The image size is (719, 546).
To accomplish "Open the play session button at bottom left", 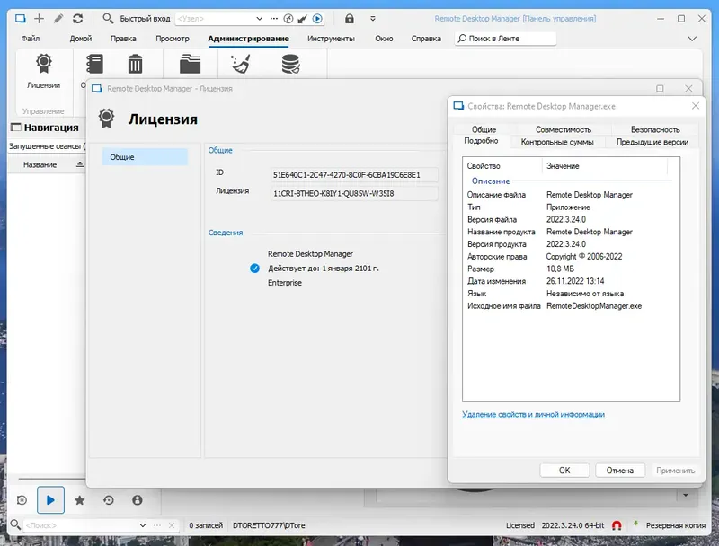I will click(51, 499).
